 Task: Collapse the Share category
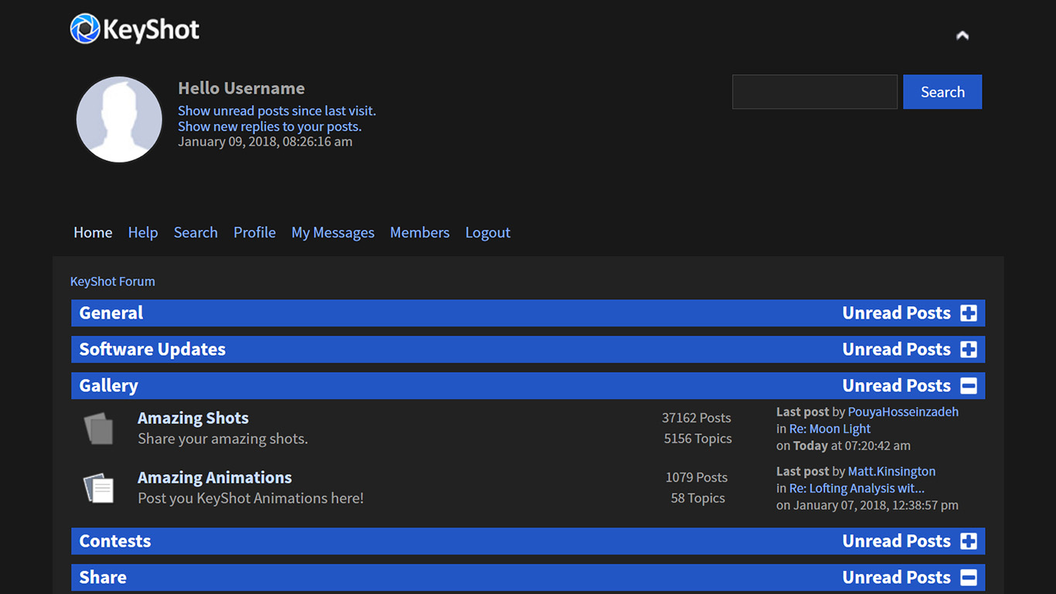click(969, 578)
